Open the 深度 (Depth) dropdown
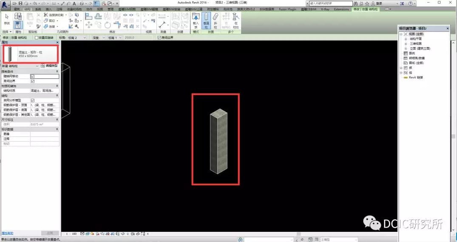The width and height of the screenshot is (457, 242). coord(99,38)
